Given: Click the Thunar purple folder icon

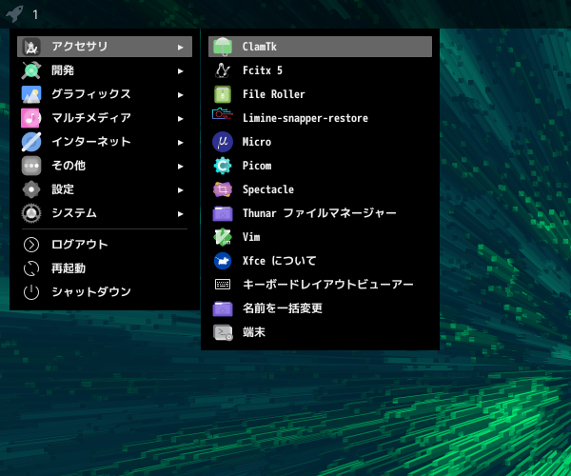Looking at the screenshot, I should pos(223,213).
